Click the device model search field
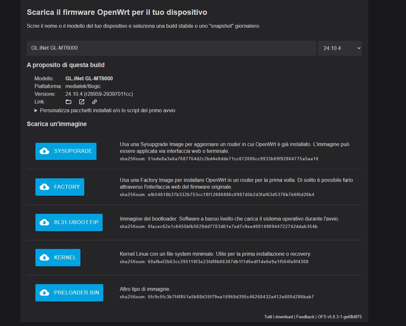Viewport: 406px width, 326px height. tap(171, 48)
